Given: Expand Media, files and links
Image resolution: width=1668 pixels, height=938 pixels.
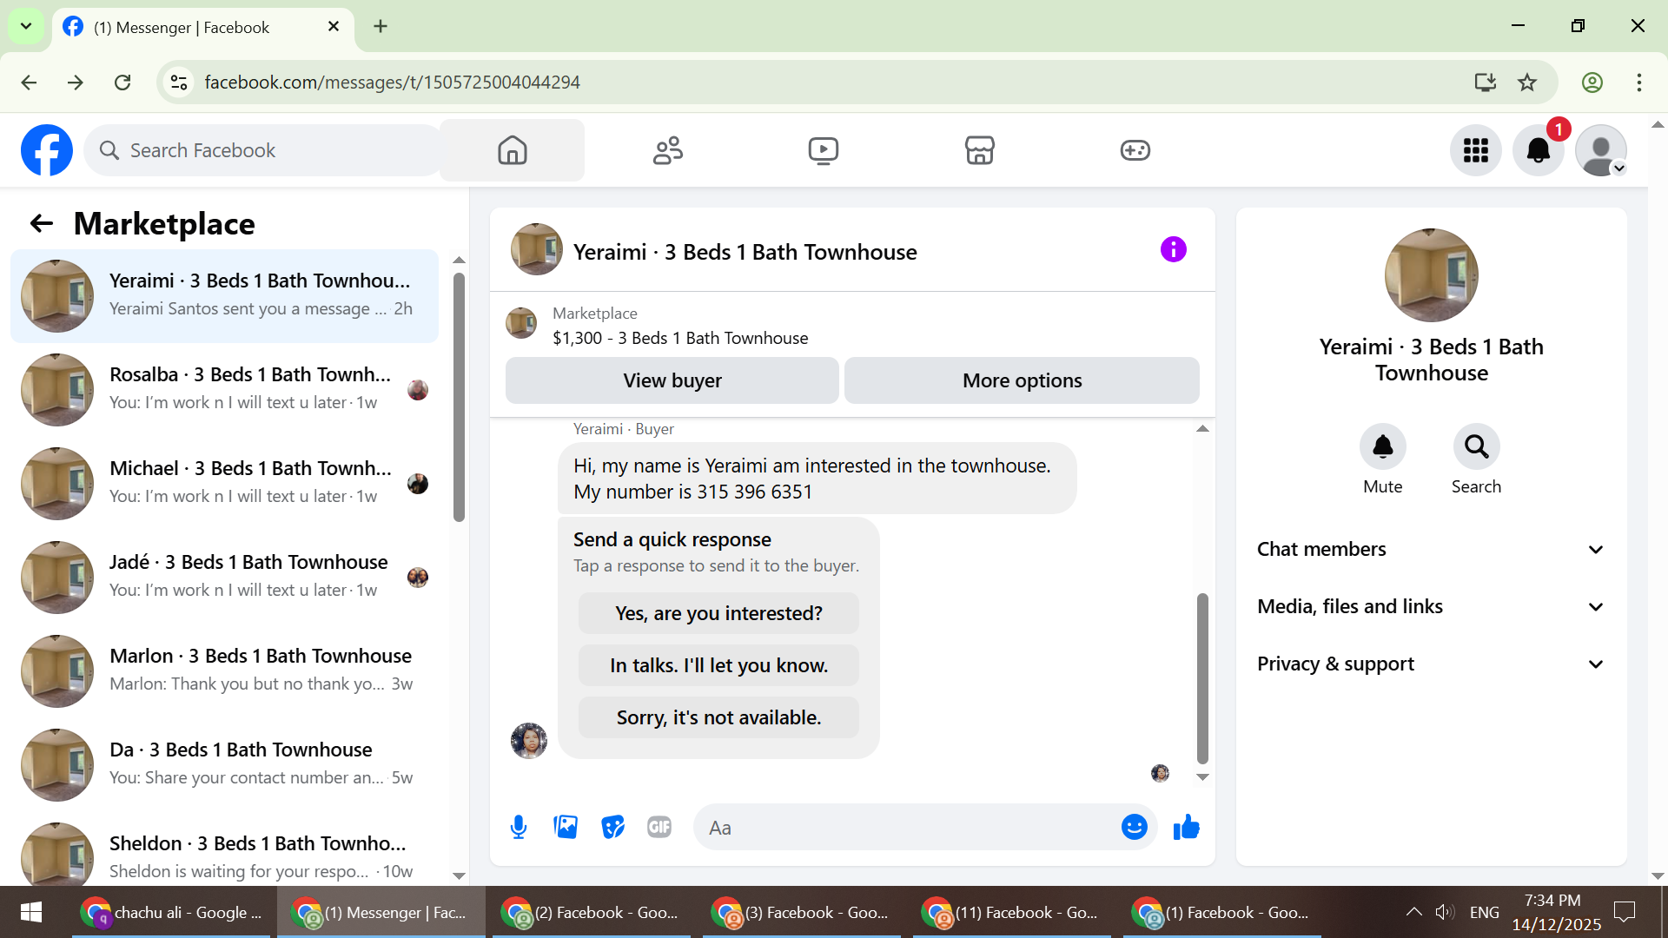Looking at the screenshot, I should click(1431, 606).
